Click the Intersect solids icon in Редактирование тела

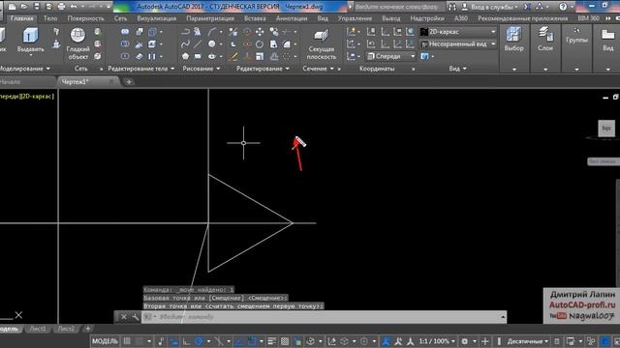click(125, 56)
